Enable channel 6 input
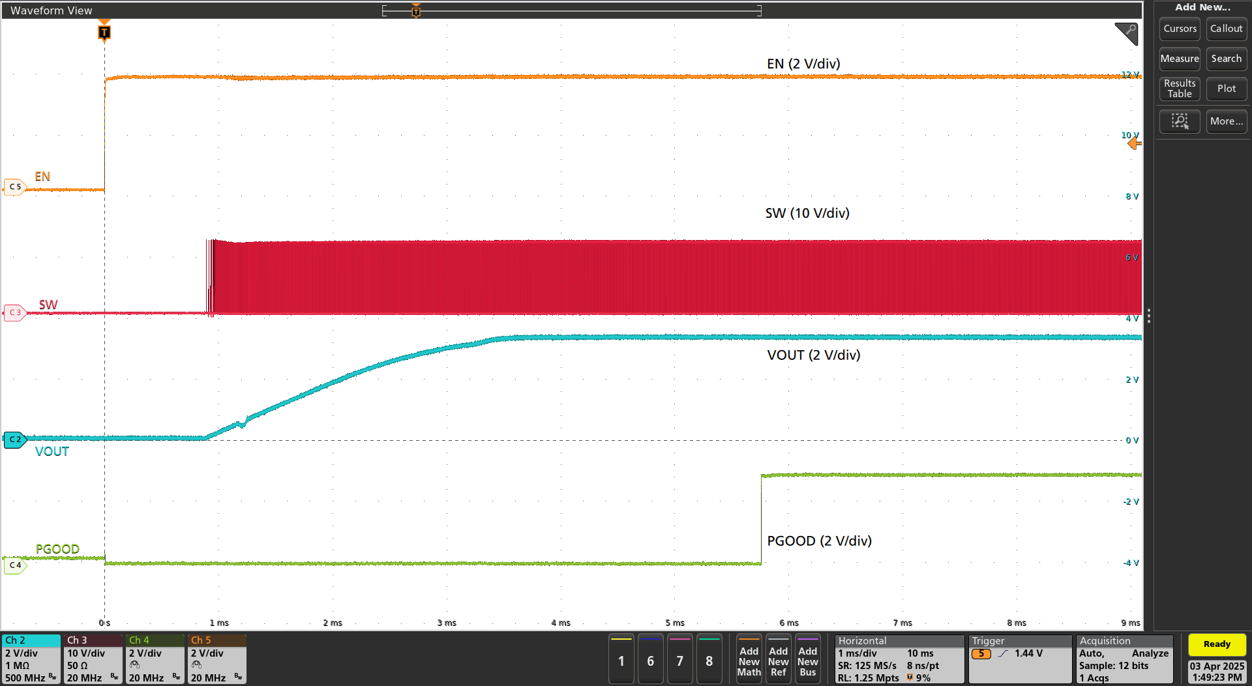Viewport: 1252px width, 686px height. (x=650, y=661)
